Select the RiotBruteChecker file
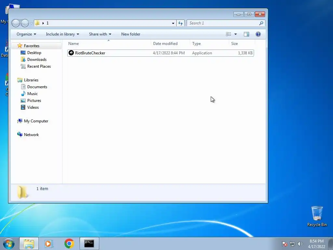The height and width of the screenshot is (250, 333). click(161, 53)
